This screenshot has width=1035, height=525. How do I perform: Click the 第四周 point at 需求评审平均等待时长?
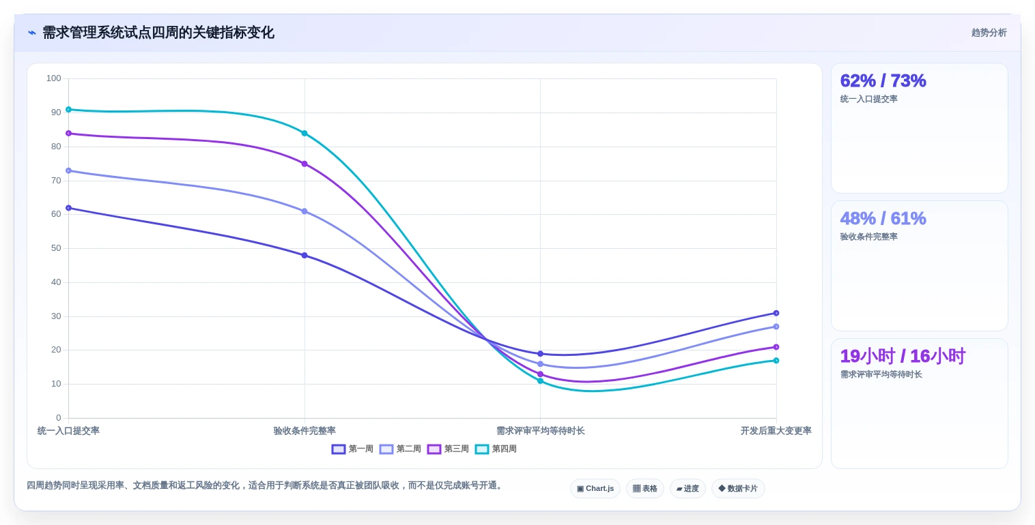[x=540, y=381]
